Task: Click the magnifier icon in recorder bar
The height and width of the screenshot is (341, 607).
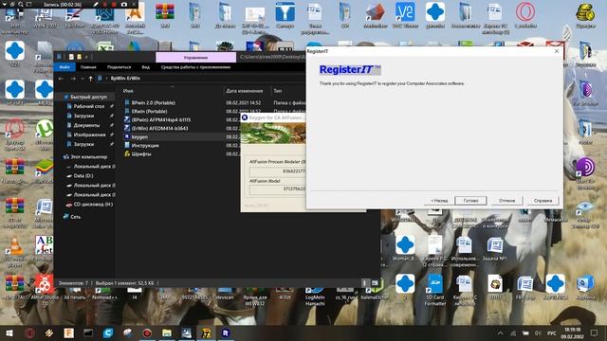Action: click(21, 4)
